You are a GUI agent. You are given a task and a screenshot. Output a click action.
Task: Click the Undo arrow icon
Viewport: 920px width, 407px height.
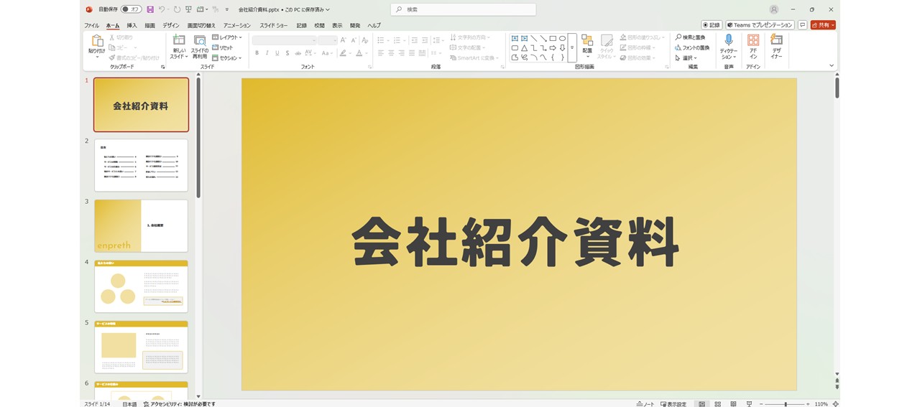coord(162,9)
